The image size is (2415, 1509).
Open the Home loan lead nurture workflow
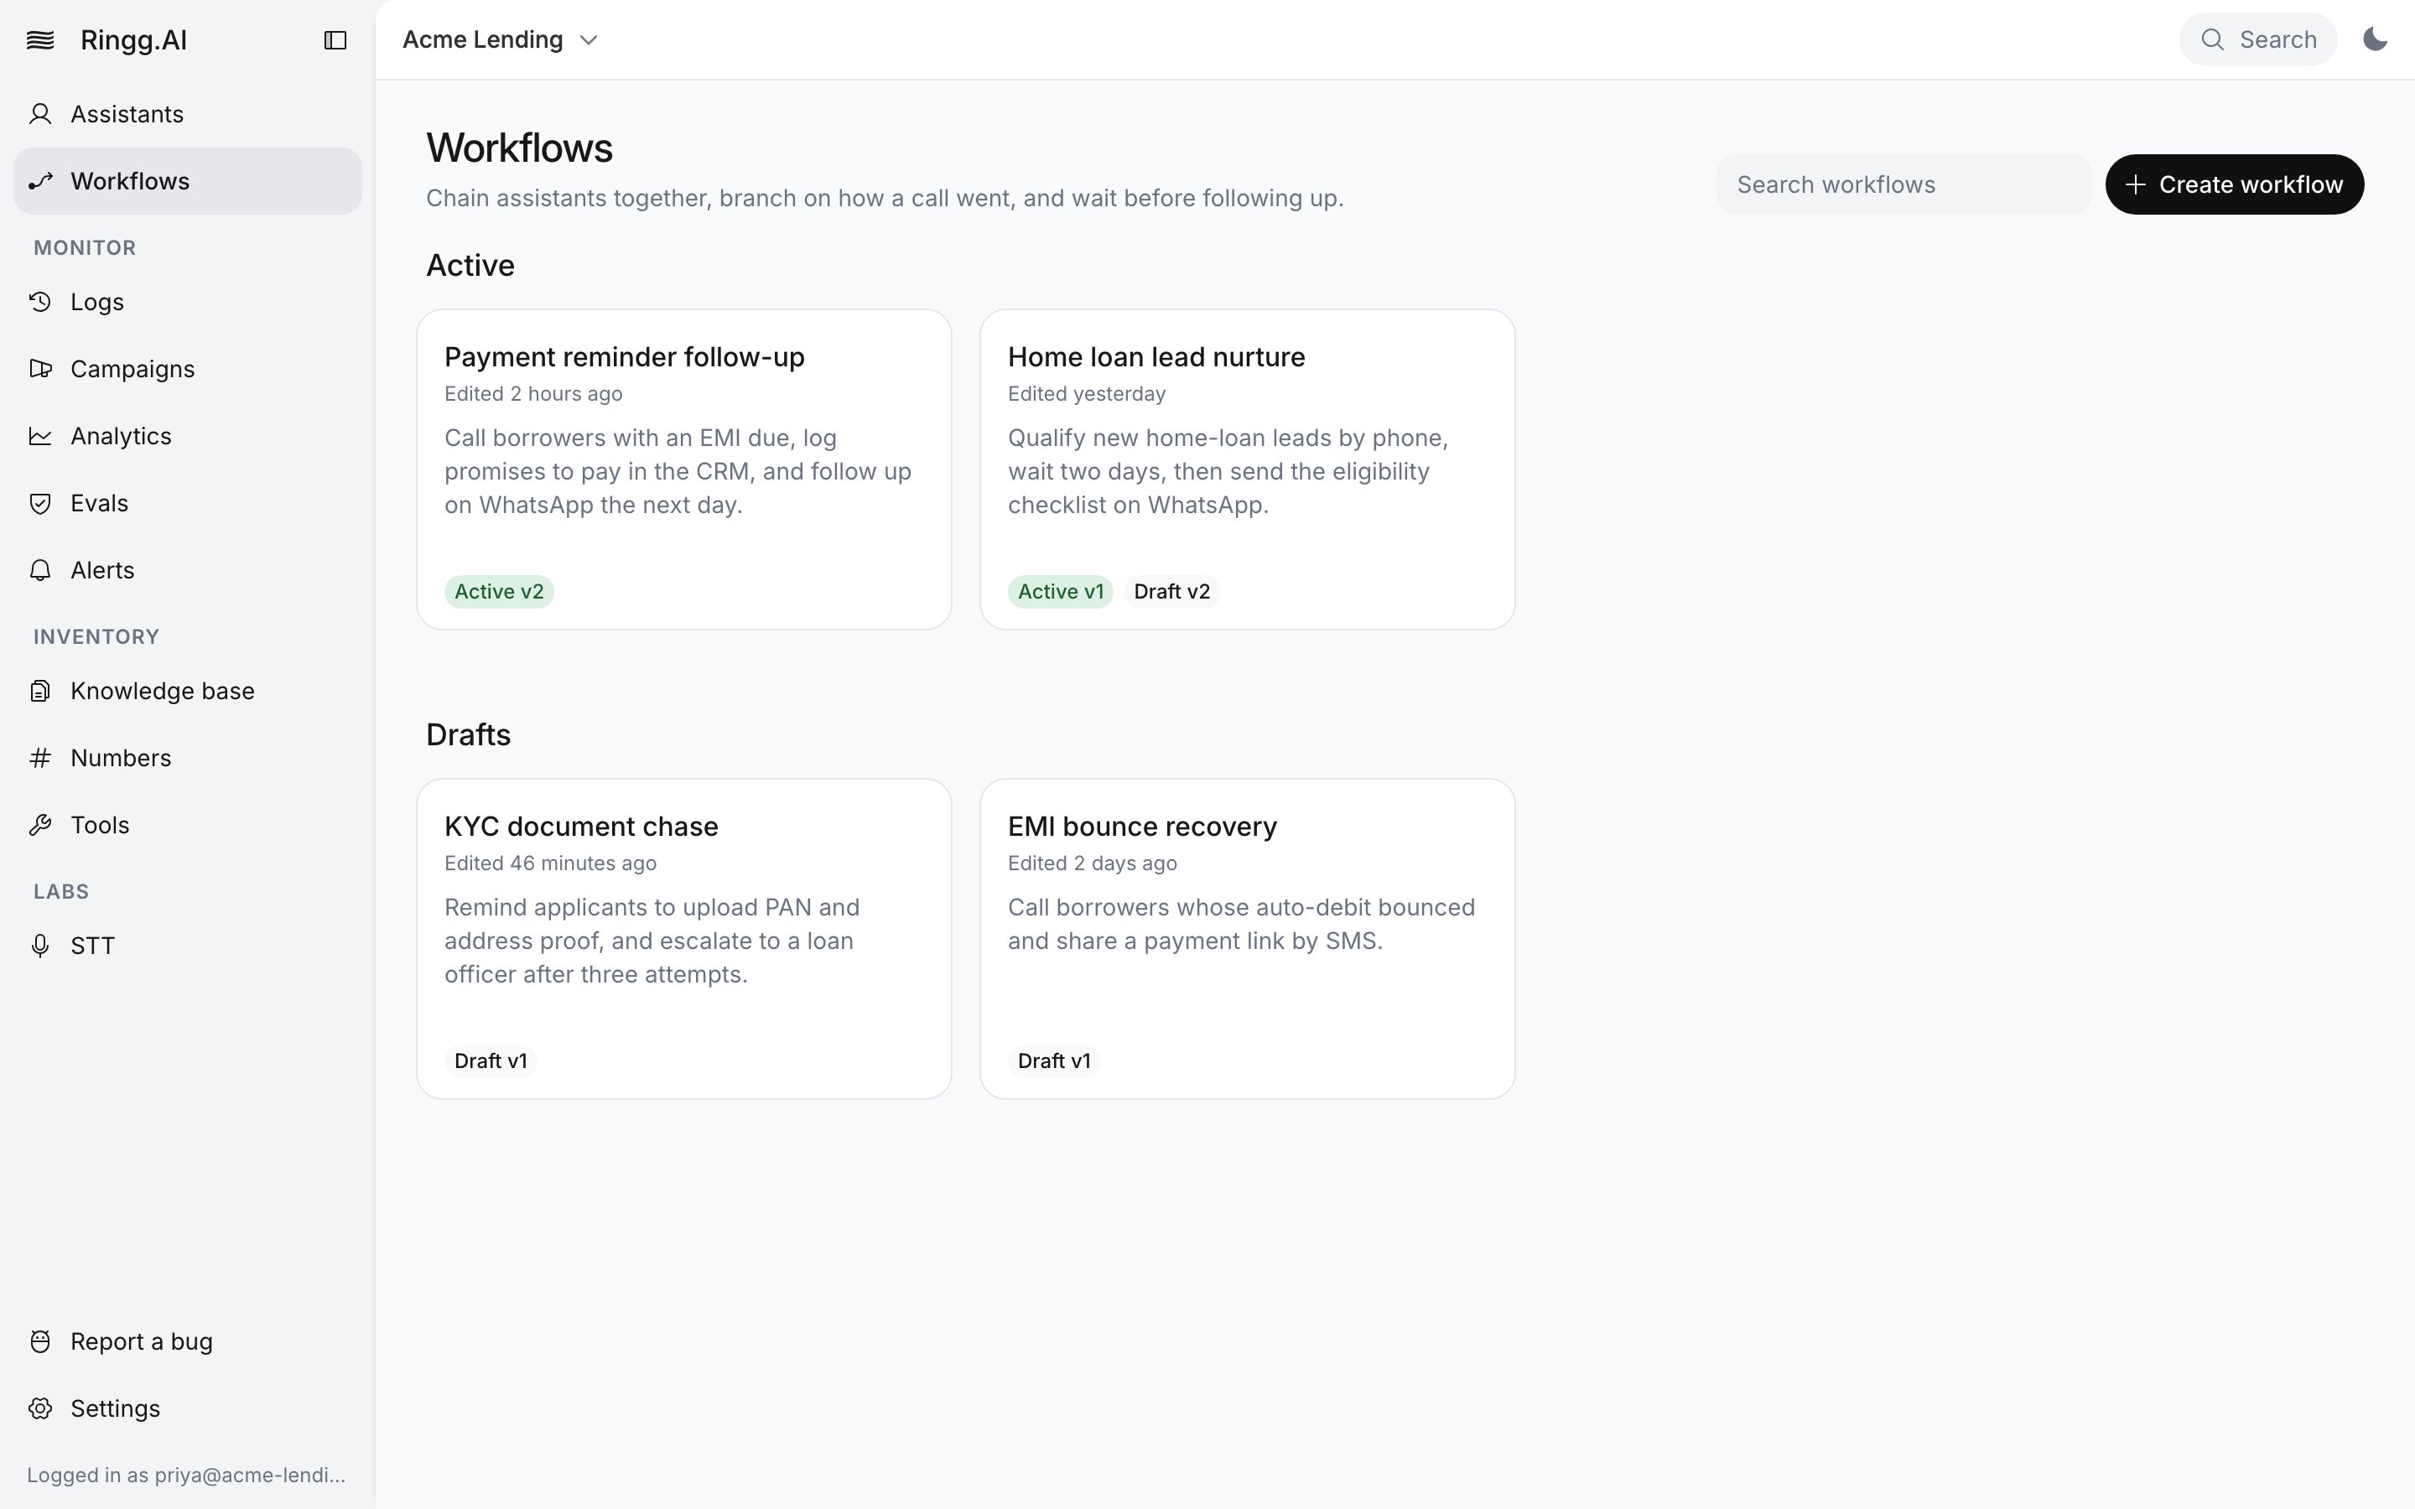(1248, 469)
